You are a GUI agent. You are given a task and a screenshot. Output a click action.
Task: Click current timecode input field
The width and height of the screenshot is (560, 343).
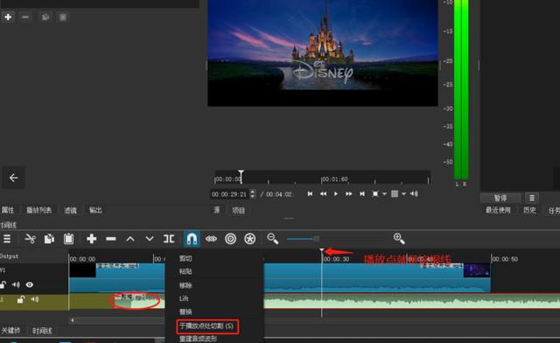tap(229, 194)
